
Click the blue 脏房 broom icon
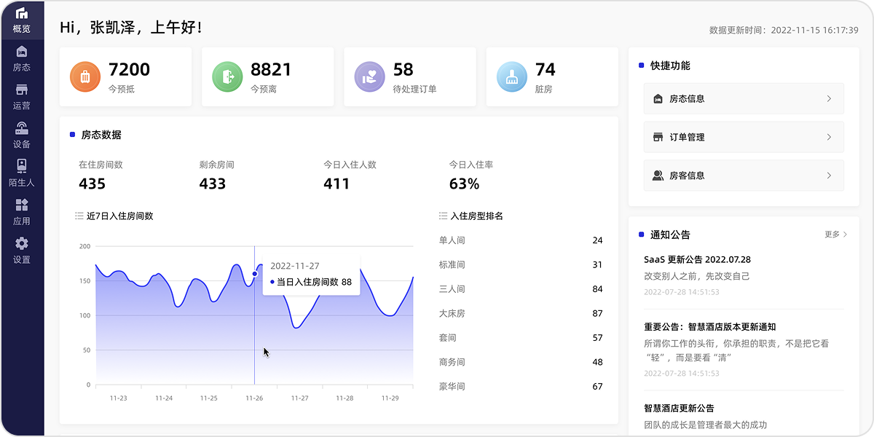[511, 76]
